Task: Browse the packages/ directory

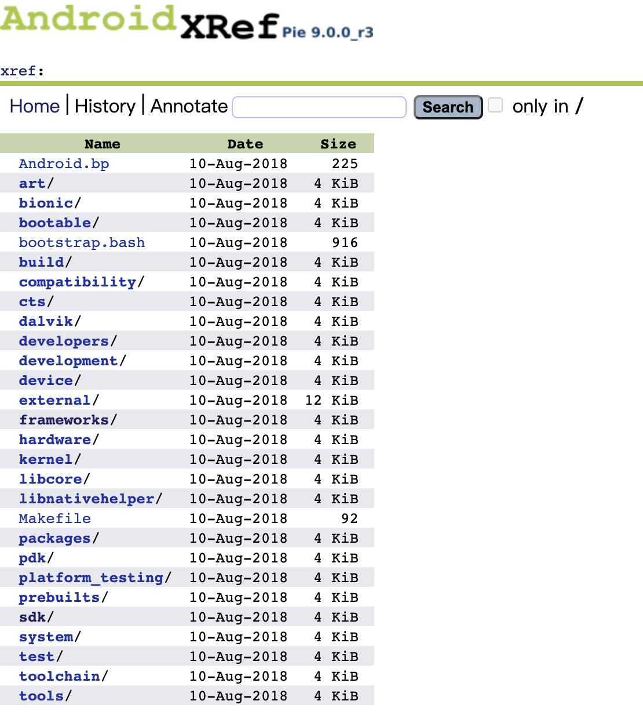Action: (x=54, y=538)
